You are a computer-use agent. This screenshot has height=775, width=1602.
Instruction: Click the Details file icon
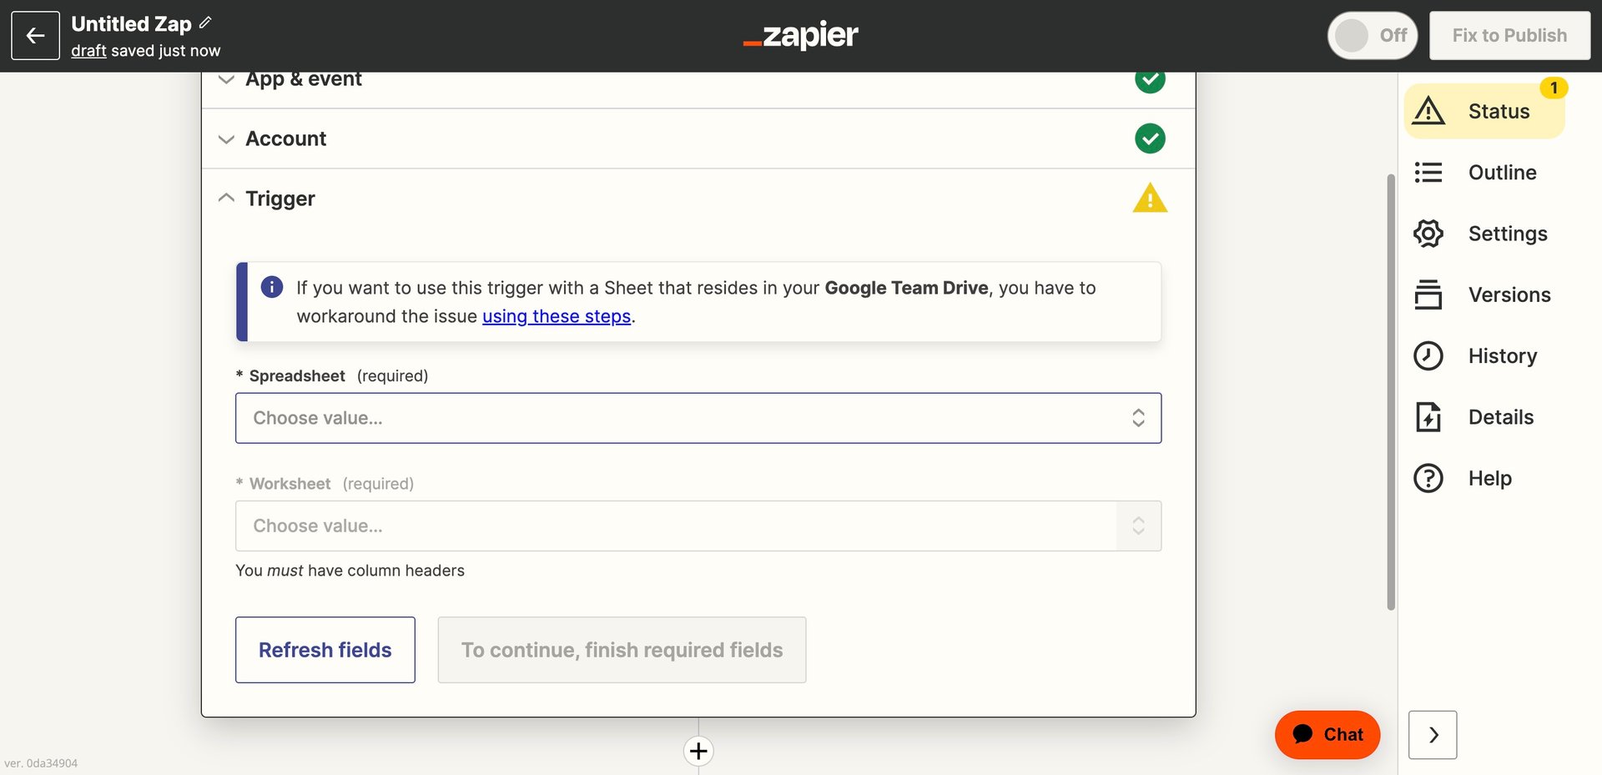(1428, 417)
